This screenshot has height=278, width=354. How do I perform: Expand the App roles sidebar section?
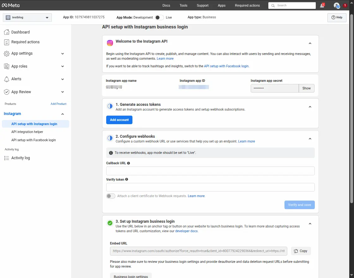(x=62, y=66)
